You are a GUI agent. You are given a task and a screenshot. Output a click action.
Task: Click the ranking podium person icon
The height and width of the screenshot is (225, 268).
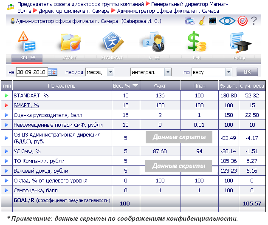click(154, 42)
